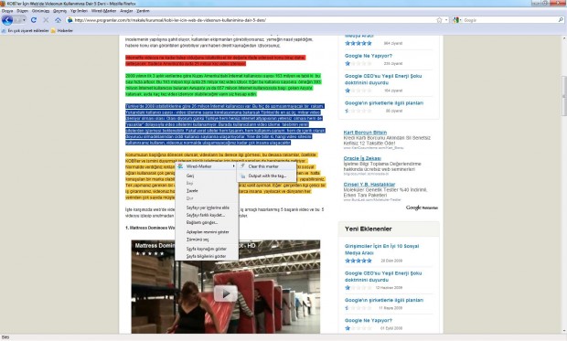Click the search magnifier icon
Screen dimensions: 567x341
click(x=561, y=20)
